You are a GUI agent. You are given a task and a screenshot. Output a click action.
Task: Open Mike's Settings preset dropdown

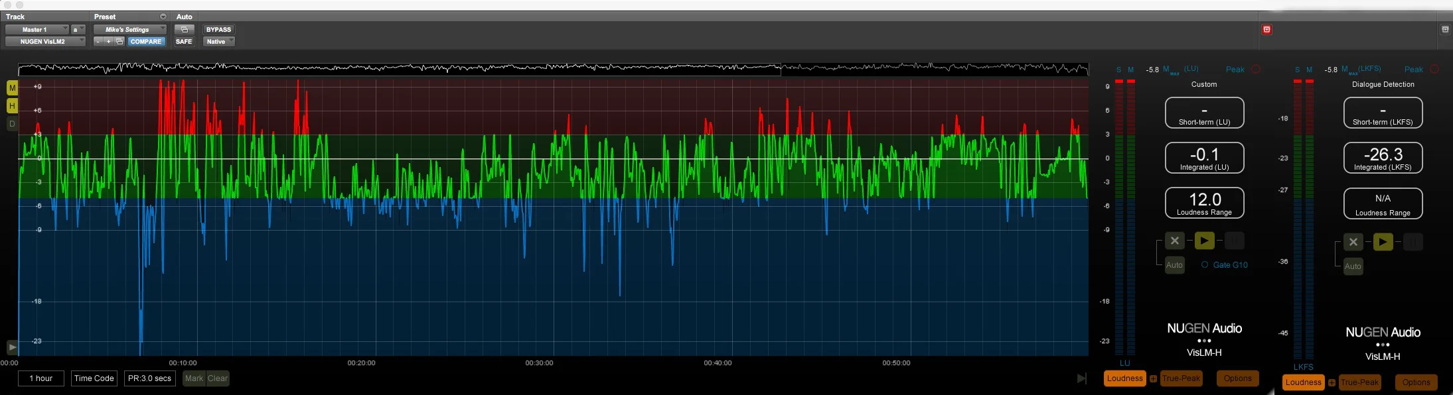click(130, 30)
